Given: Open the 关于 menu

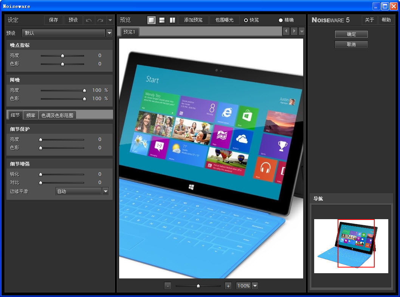Looking at the screenshot, I should [369, 20].
